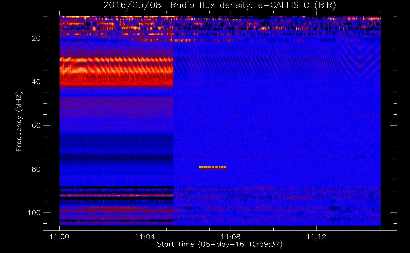The image size is (410, 253).
Task: Click the '40' frequency tick label
Action: (x=36, y=82)
